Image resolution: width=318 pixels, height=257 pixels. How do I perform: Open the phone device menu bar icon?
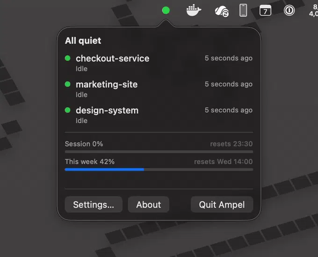pyautogui.click(x=243, y=10)
